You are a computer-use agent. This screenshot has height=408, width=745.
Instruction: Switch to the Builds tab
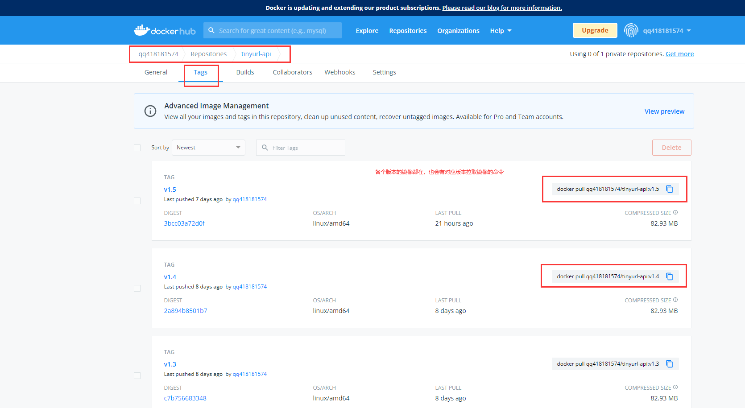point(245,72)
